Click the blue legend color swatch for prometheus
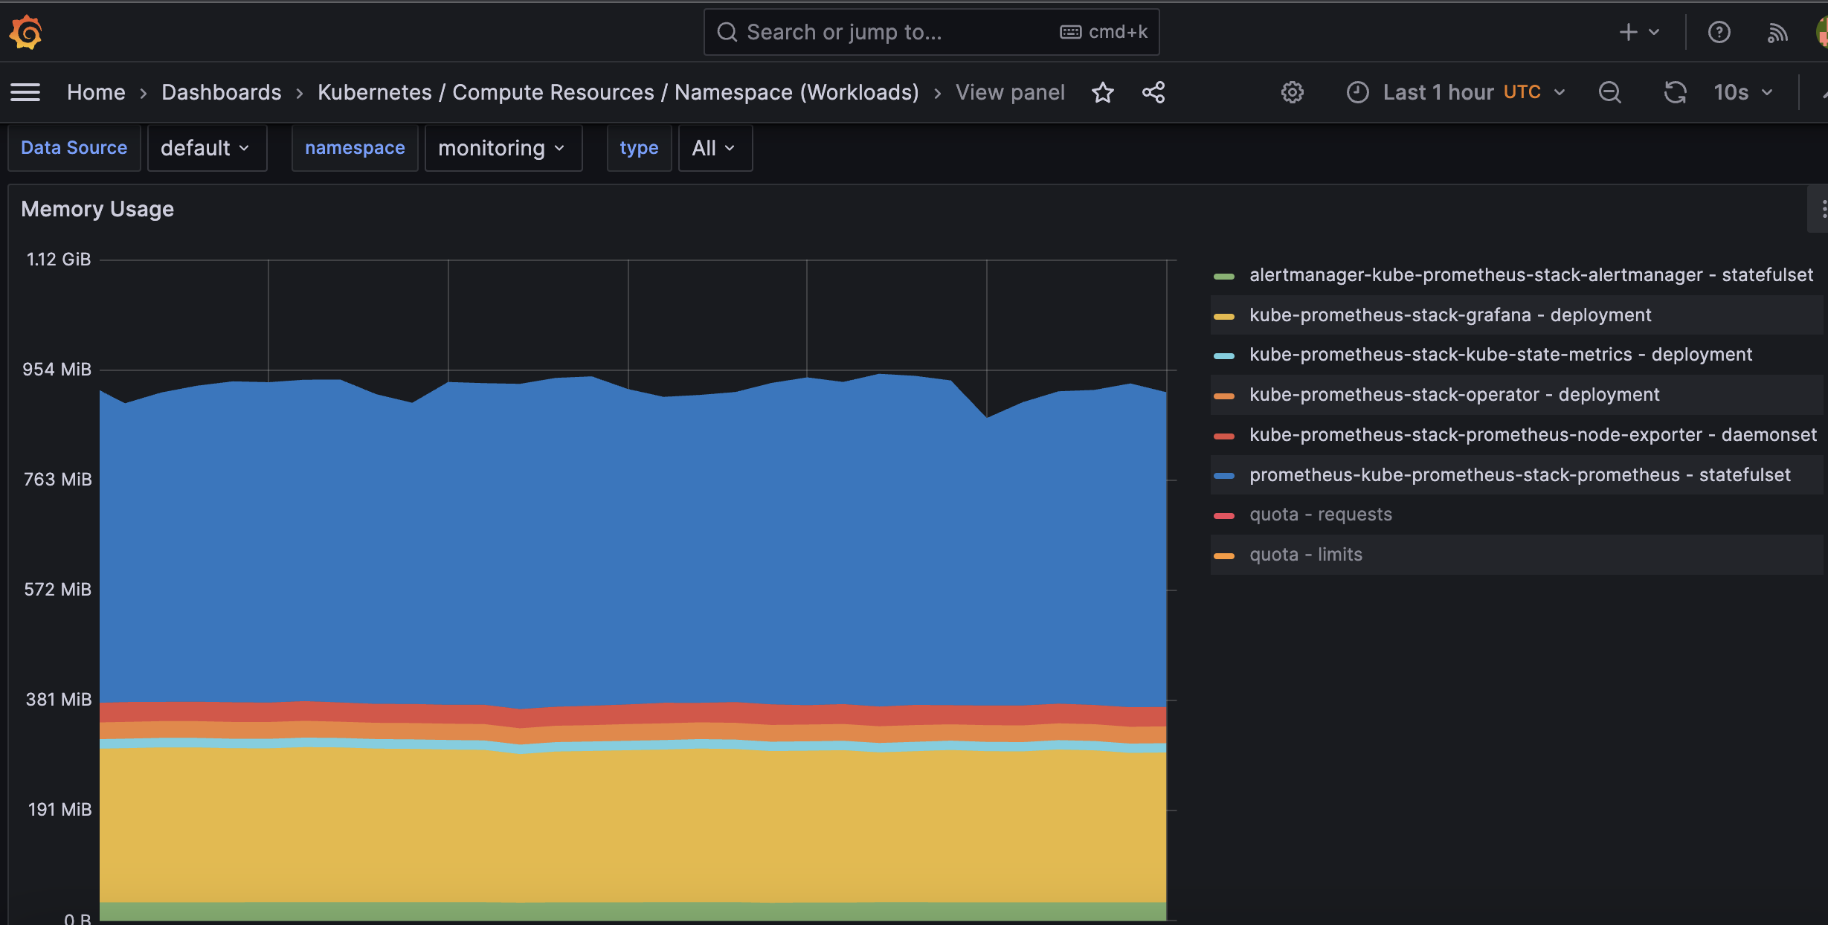 (x=1224, y=476)
